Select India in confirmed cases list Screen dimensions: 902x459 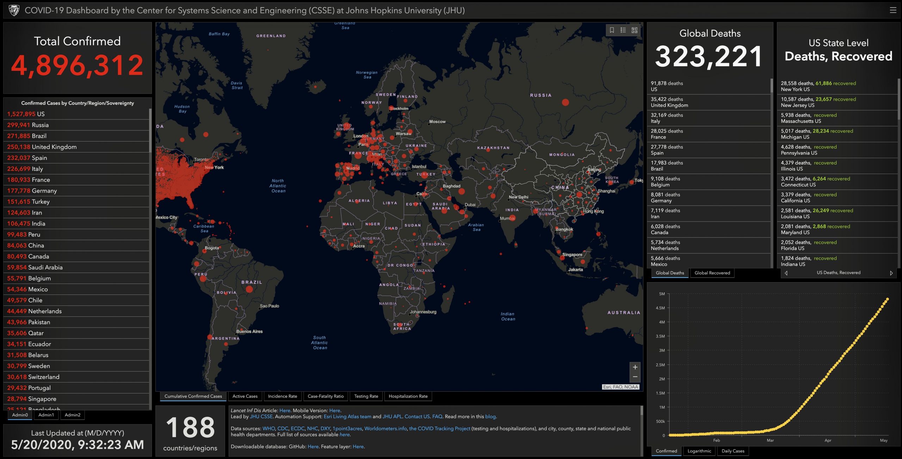76,223
